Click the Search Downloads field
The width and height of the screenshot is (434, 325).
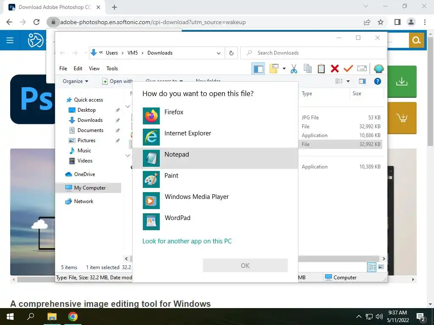click(x=313, y=53)
